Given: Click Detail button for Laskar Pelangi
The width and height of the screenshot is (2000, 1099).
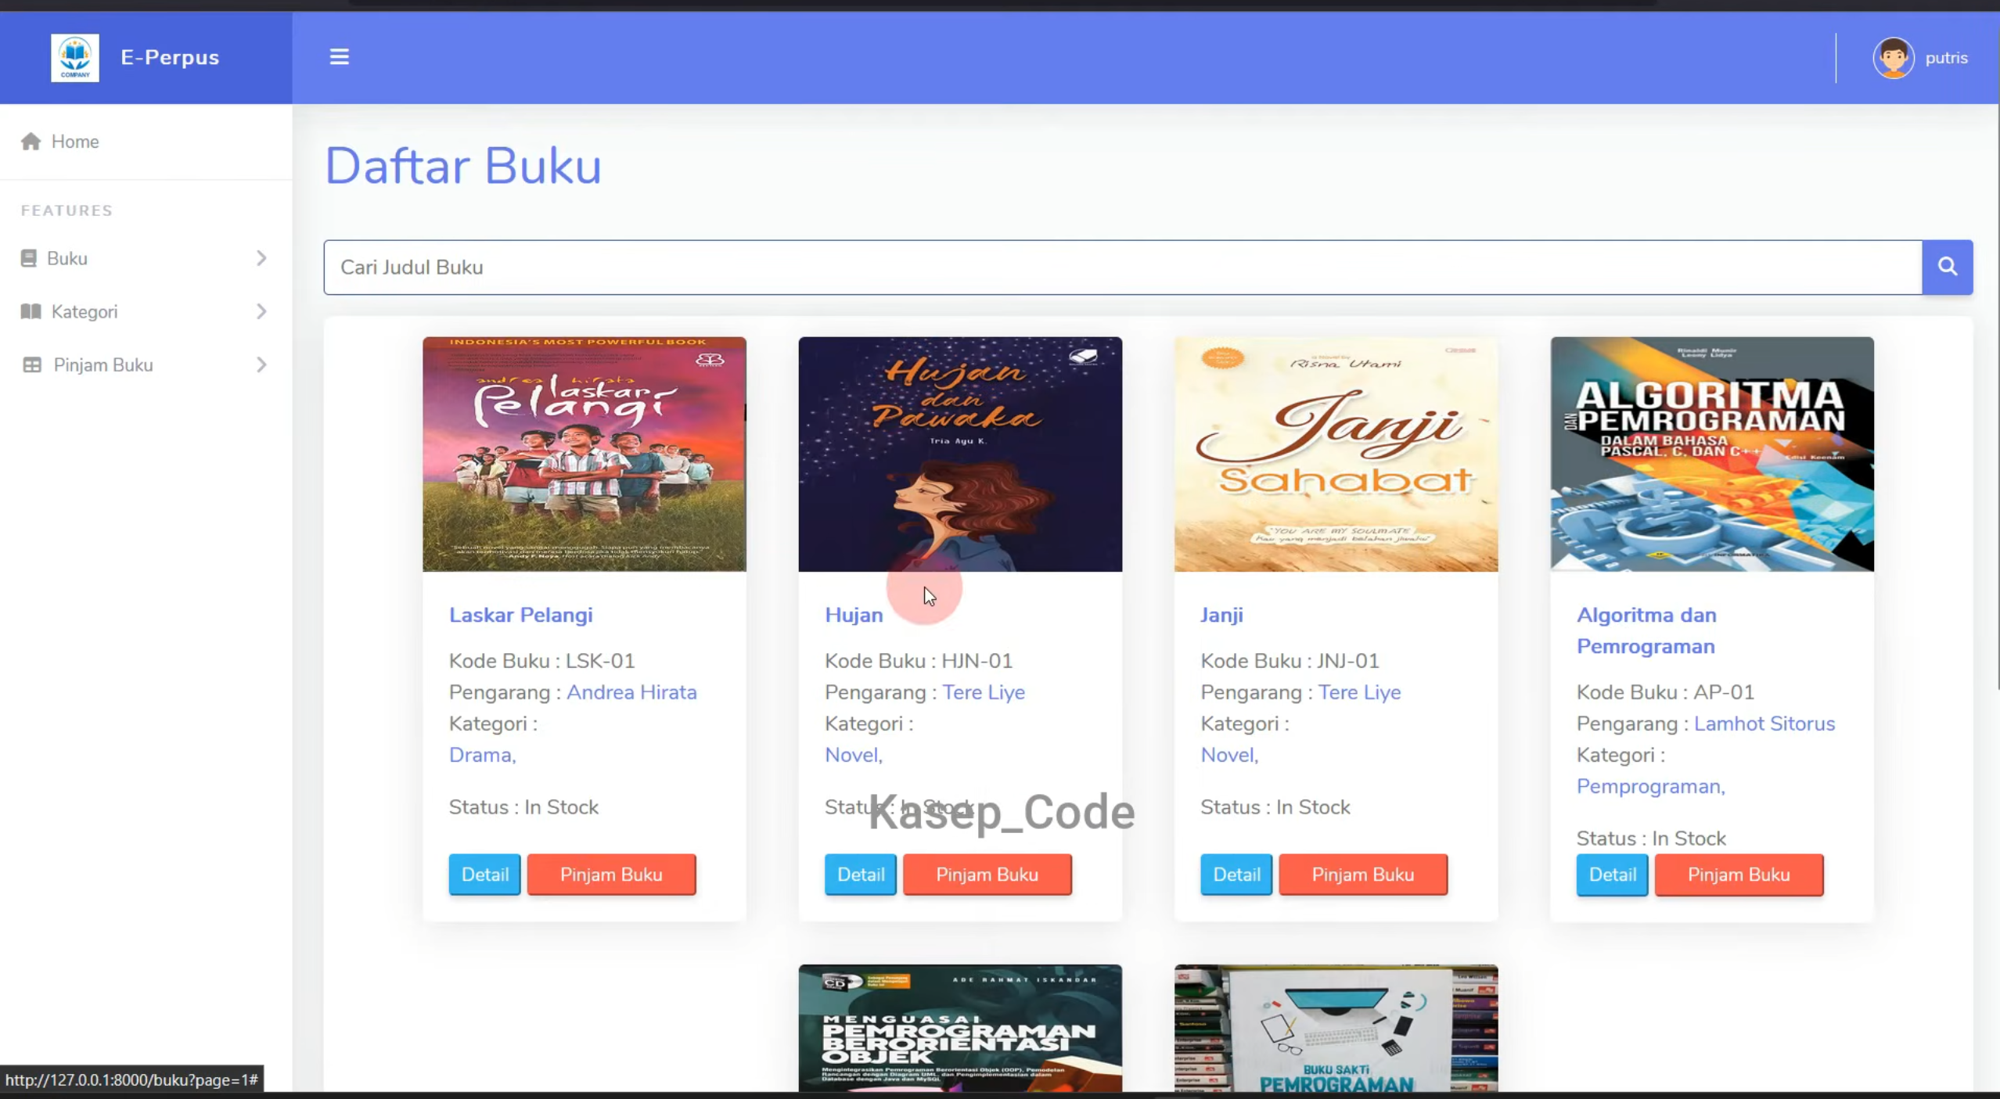Looking at the screenshot, I should [x=484, y=874].
